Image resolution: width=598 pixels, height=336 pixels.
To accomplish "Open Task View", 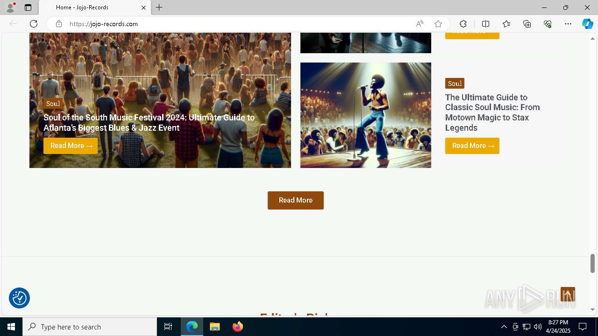I will pyautogui.click(x=168, y=327).
